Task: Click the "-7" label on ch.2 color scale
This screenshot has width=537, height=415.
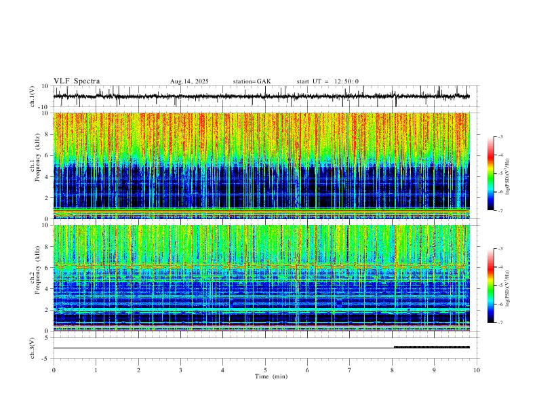Action: (x=500, y=322)
